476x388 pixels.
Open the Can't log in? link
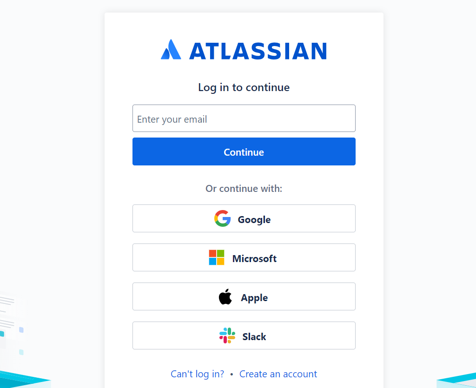click(x=197, y=374)
